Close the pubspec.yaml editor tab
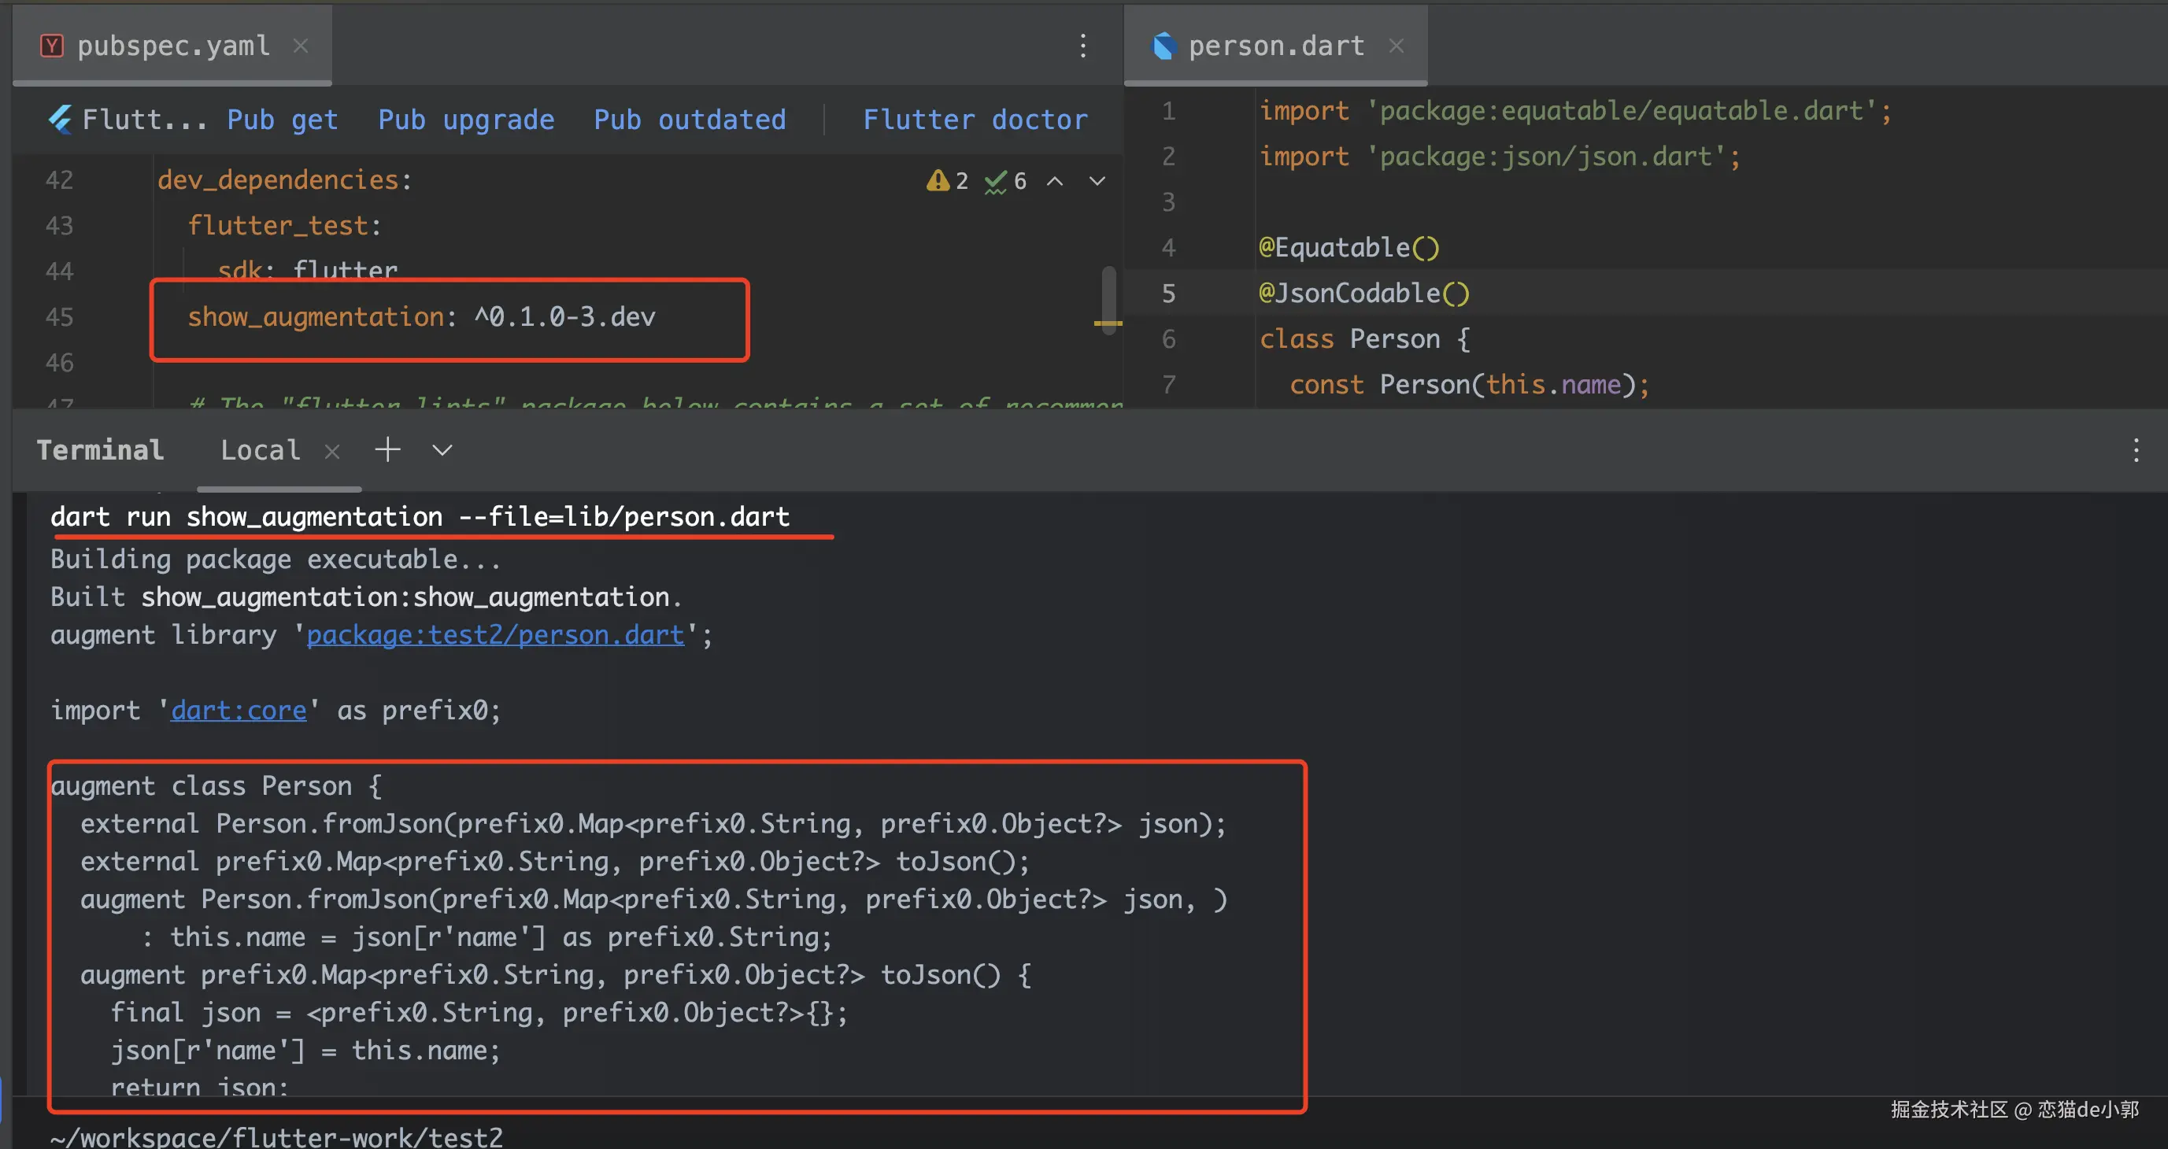 (301, 46)
